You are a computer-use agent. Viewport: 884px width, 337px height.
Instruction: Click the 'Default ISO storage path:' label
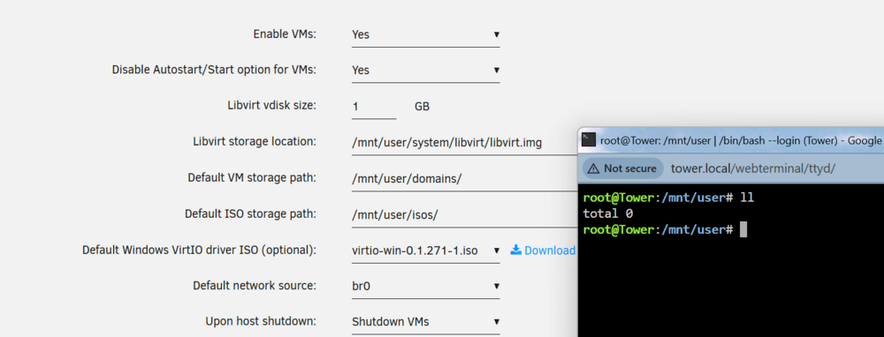click(250, 213)
